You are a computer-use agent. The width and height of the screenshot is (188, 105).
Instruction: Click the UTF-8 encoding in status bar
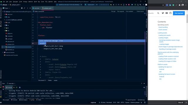pyautogui.click(x=122, y=102)
